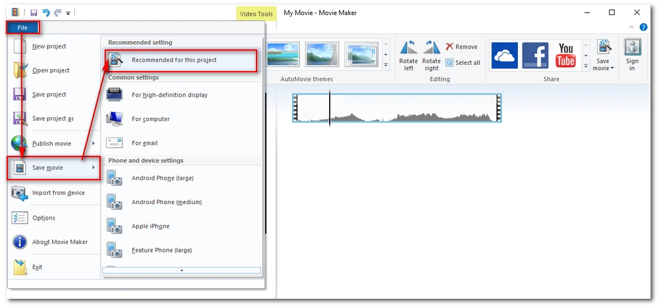Click the Sign in icon
Viewport: 658px width, 306px height.
tap(632, 55)
